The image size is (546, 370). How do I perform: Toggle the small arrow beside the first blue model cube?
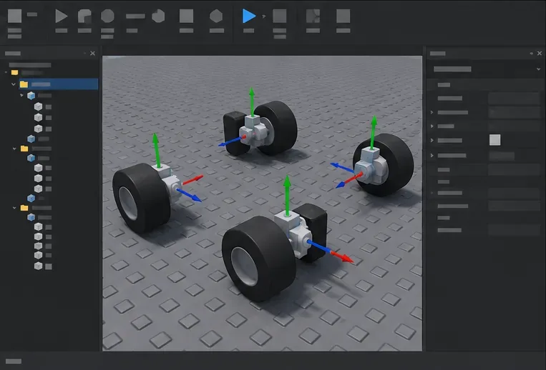(x=21, y=95)
